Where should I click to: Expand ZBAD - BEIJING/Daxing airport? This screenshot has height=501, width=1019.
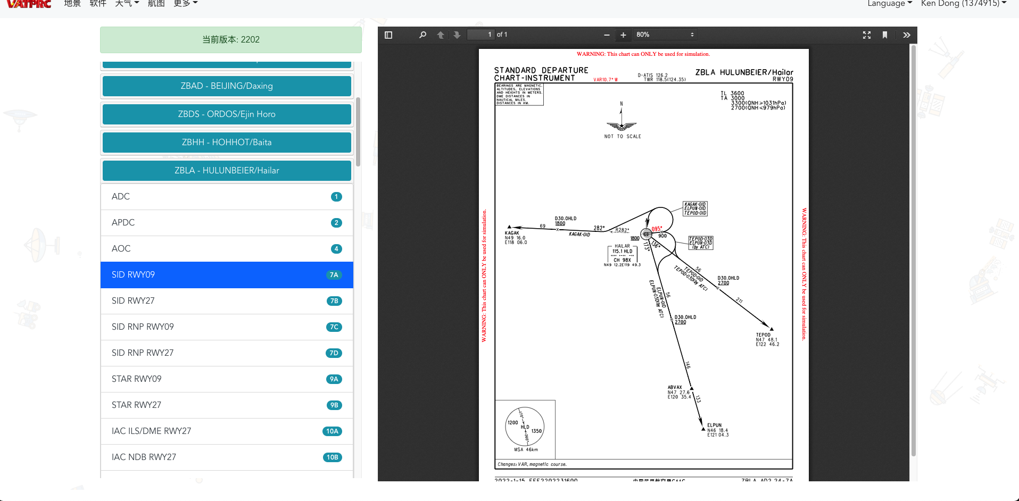(x=227, y=86)
